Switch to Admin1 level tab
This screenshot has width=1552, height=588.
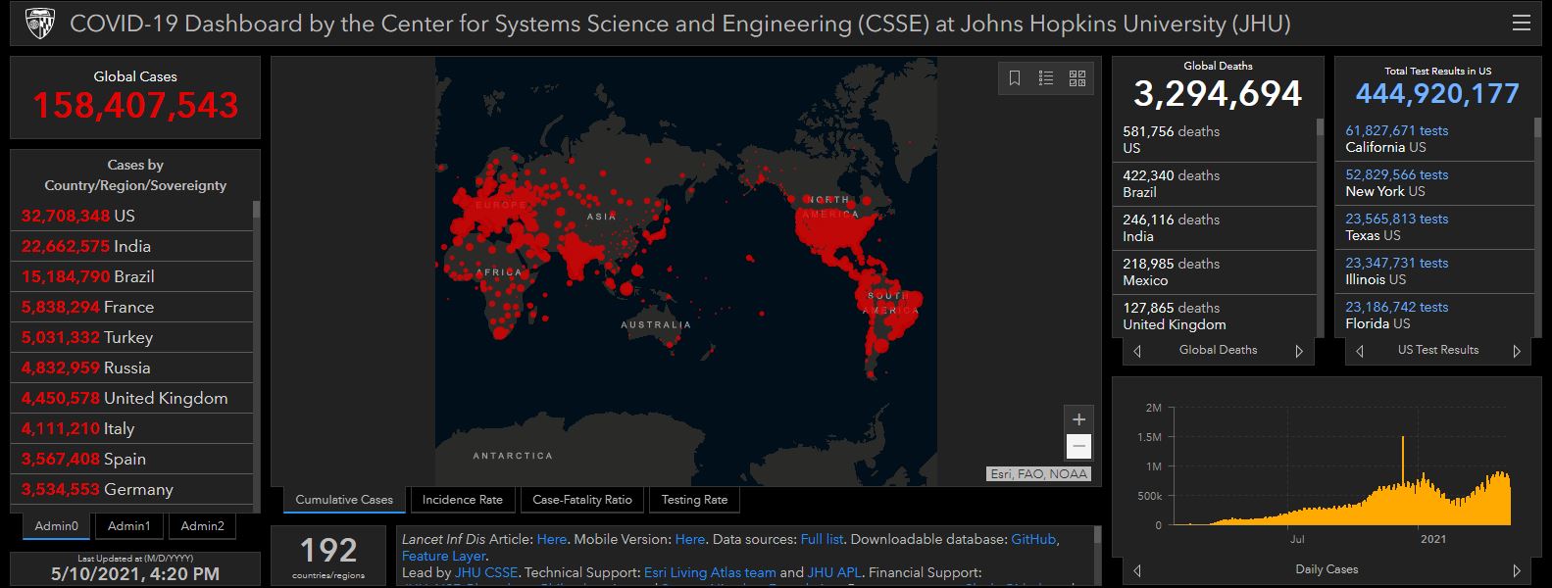tap(129, 526)
